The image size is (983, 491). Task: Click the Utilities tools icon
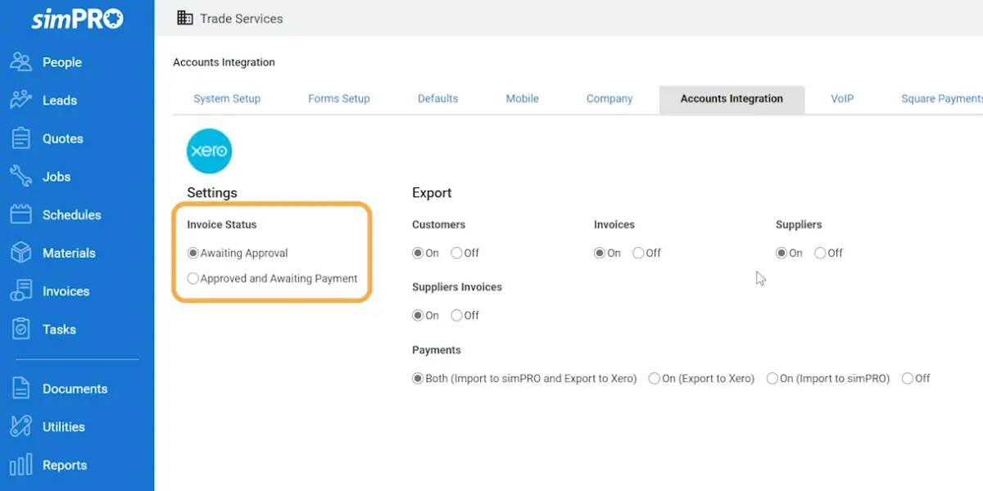20,426
